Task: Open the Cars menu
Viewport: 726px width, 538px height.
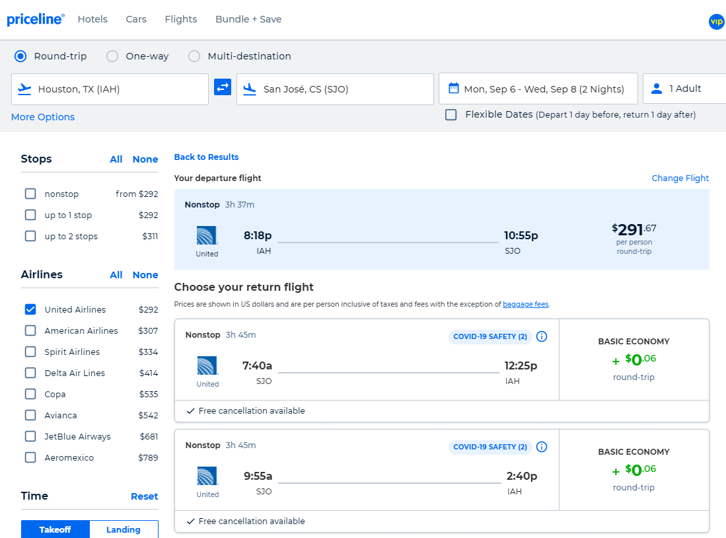Action: point(136,19)
